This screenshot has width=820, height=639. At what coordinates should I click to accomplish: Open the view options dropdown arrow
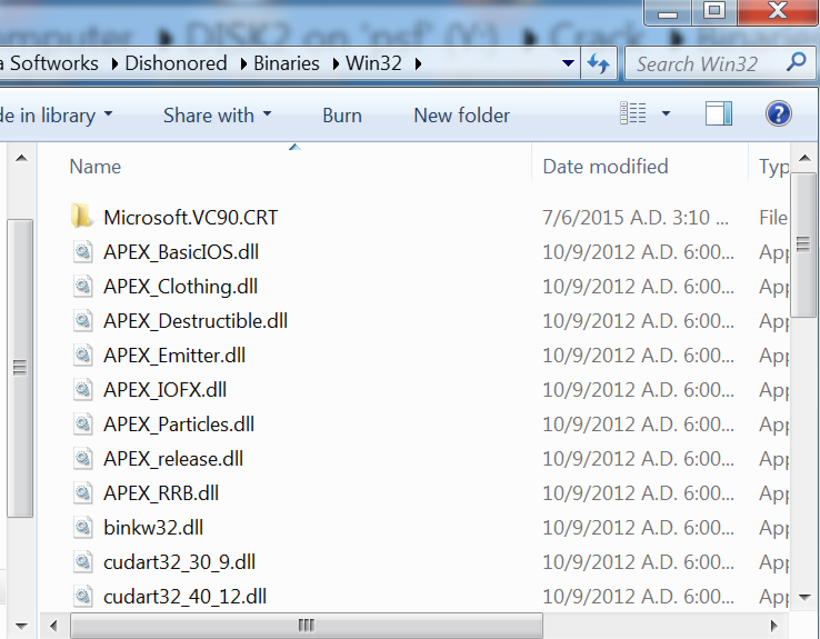tap(666, 114)
